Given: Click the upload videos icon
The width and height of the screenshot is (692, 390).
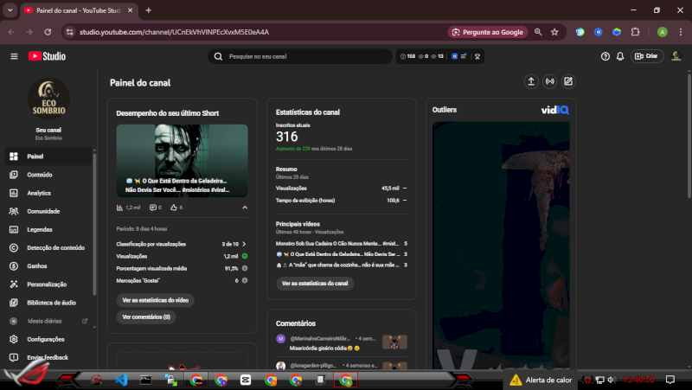Looking at the screenshot, I should point(531,82).
